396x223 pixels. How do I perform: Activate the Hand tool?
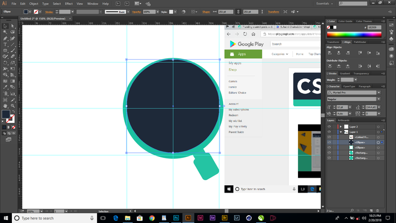point(5,106)
